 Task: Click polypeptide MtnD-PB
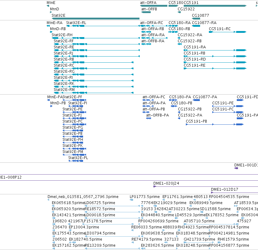click(51, 106)
